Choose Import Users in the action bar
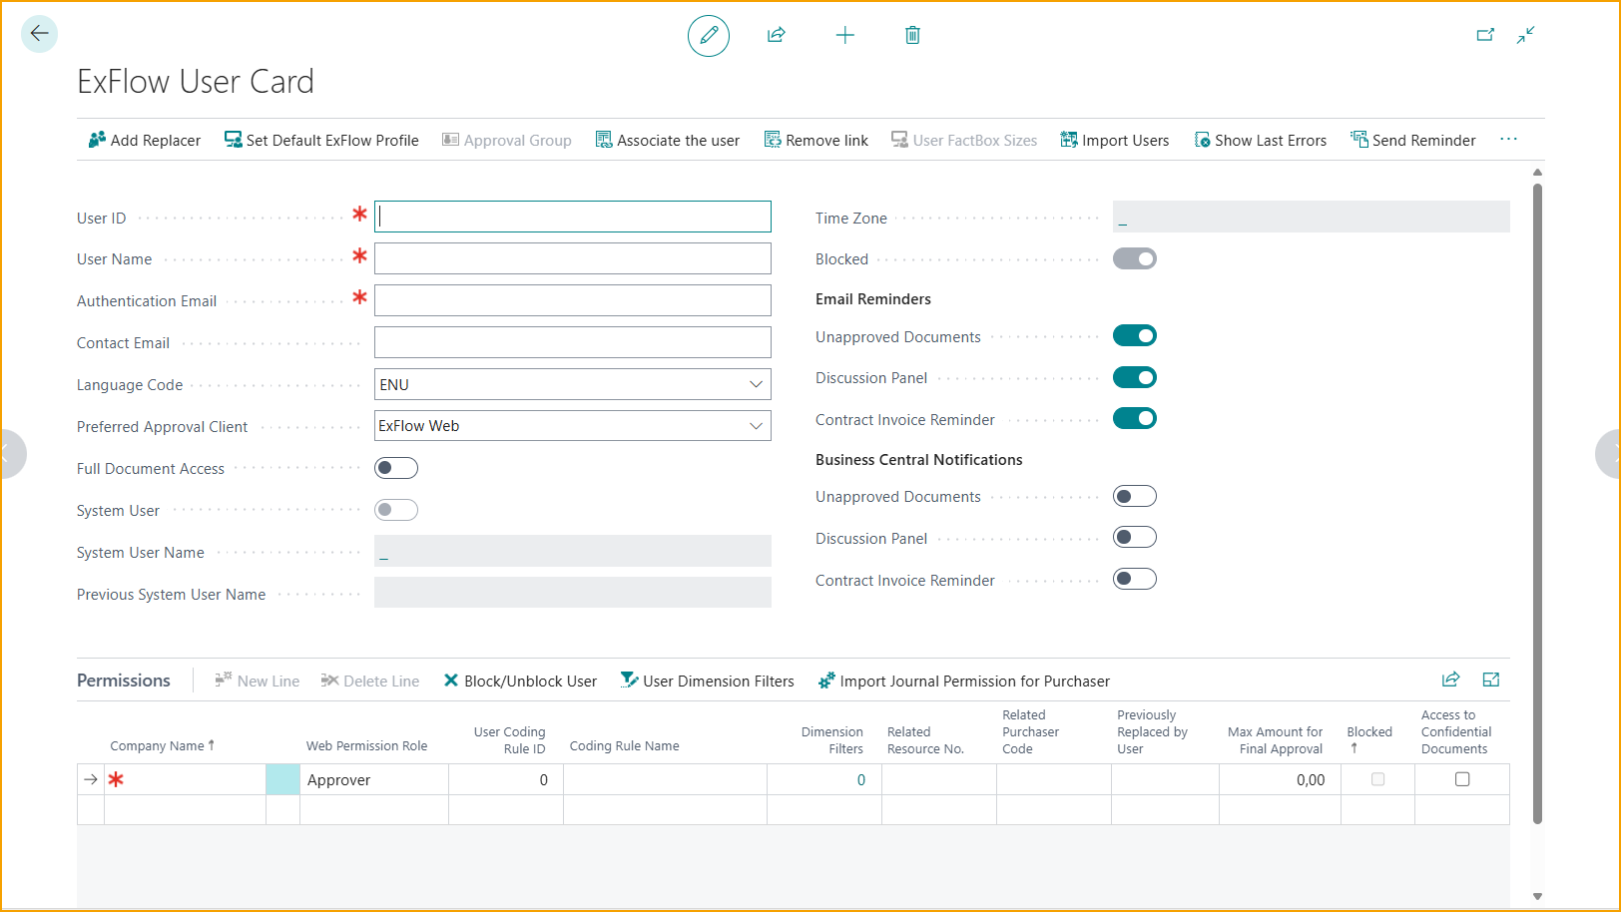 click(x=1115, y=141)
